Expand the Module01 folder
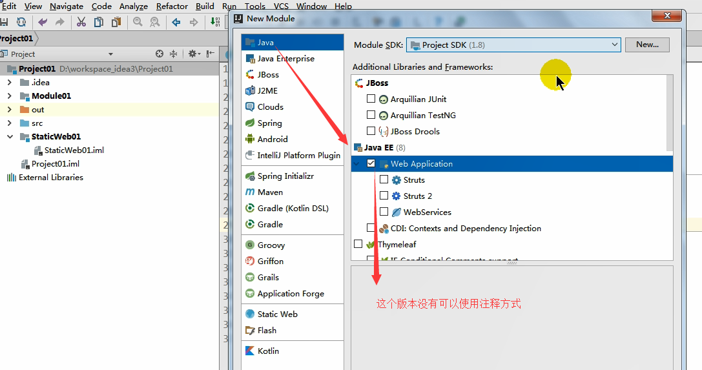702x370 pixels. [x=10, y=96]
